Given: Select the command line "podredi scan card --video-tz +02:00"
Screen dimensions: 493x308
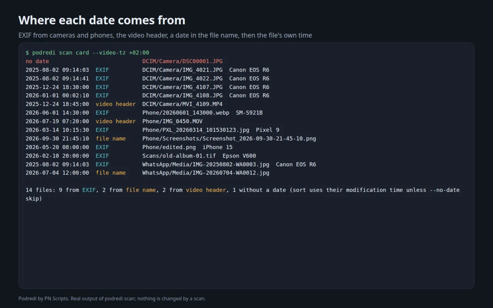Looking at the screenshot, I should [91, 52].
